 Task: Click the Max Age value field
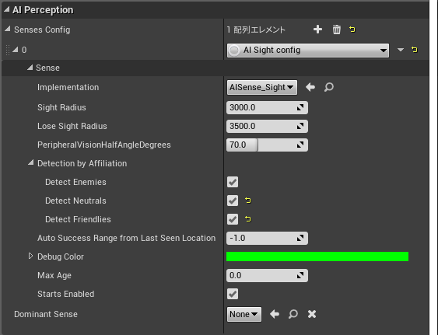(267, 275)
